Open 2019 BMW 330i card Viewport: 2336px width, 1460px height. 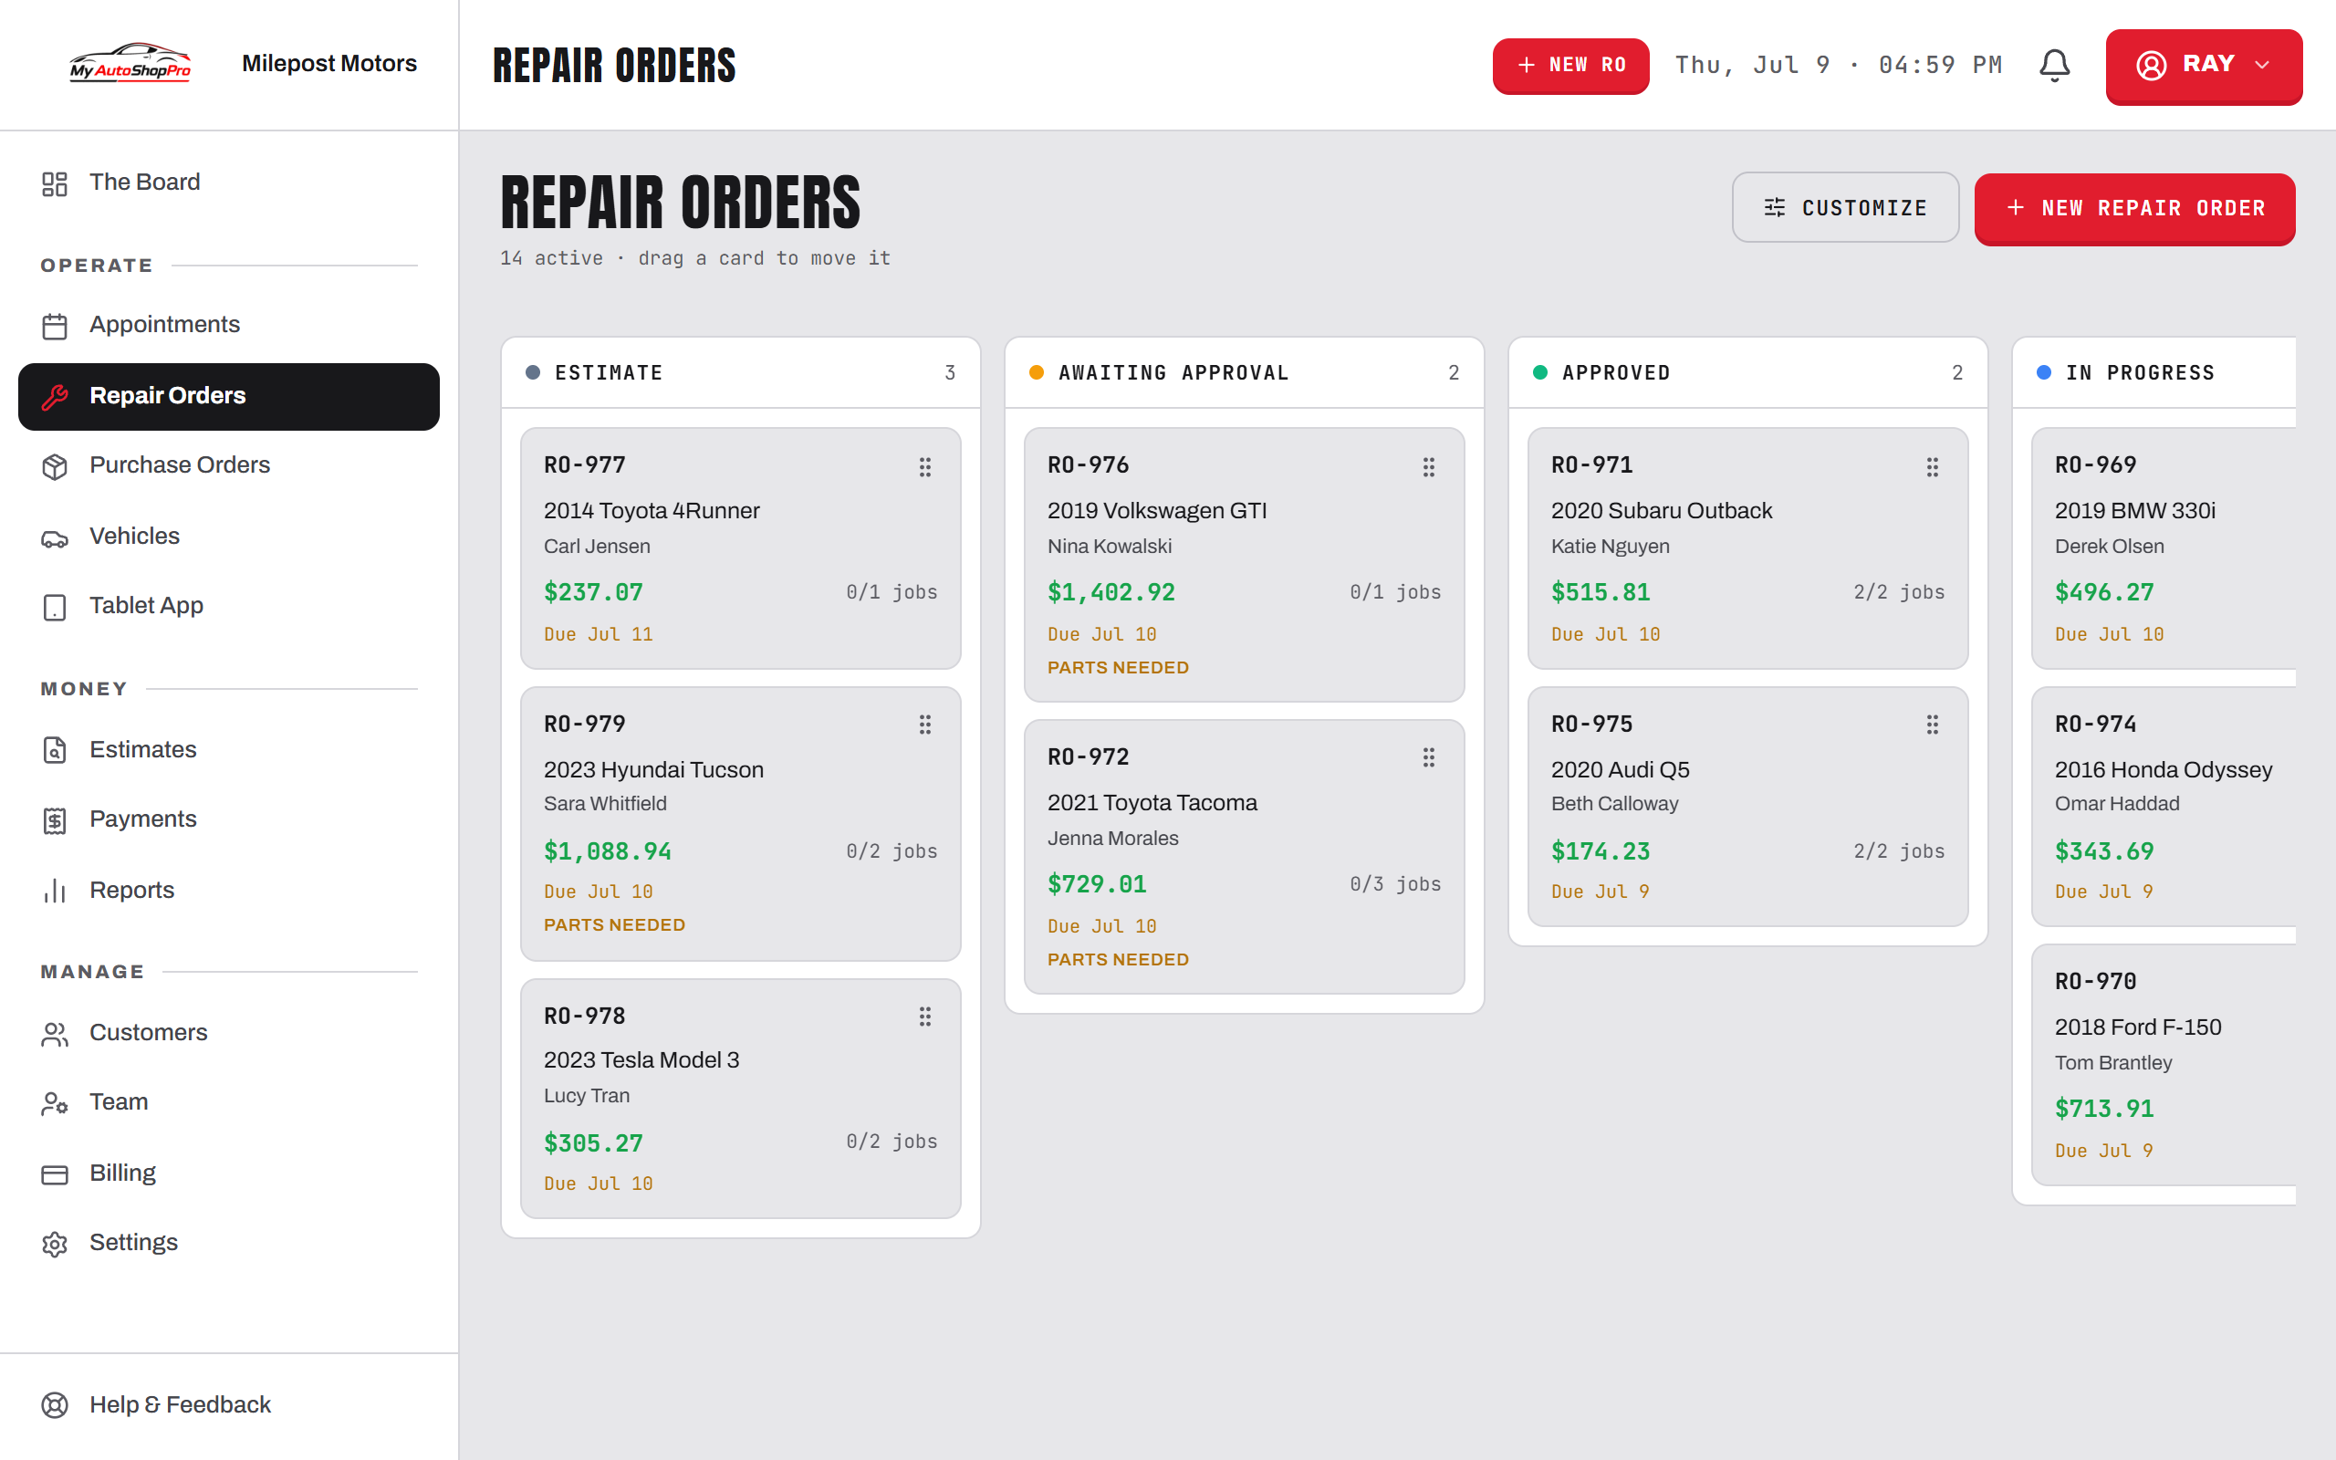pyautogui.click(x=2164, y=548)
